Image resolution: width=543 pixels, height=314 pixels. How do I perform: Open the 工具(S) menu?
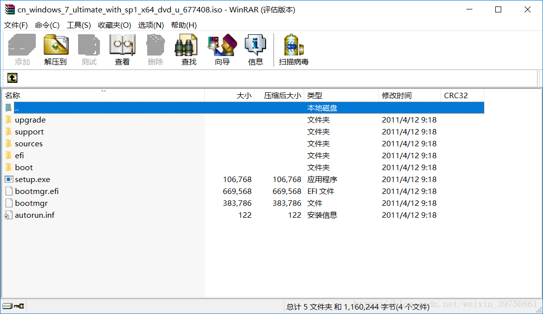pos(79,25)
